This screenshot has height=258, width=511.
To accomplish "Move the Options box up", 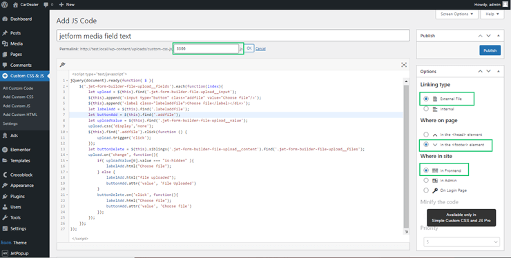I will 480,71.
